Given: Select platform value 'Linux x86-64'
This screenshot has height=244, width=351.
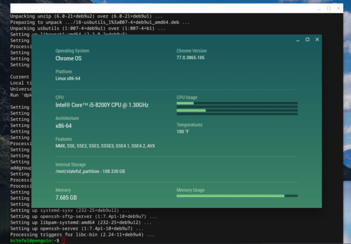Looking at the screenshot, I should [68, 79].
